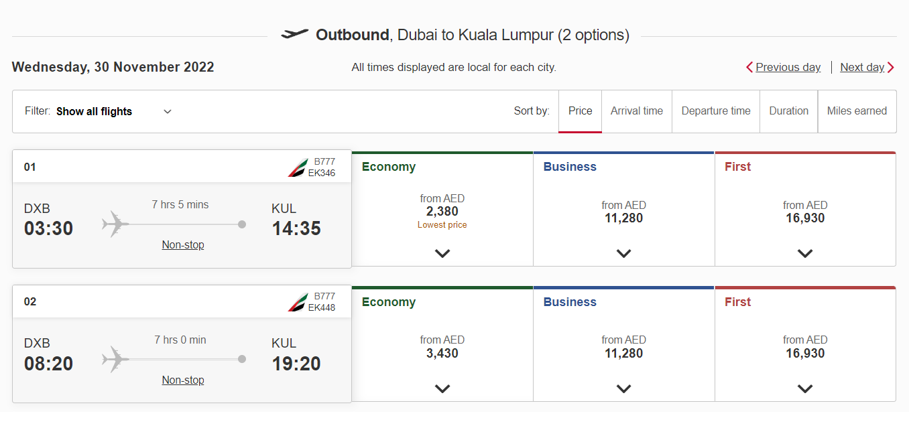
Task: Click the Non-stop link on flight EK346
Action: pyautogui.click(x=182, y=244)
